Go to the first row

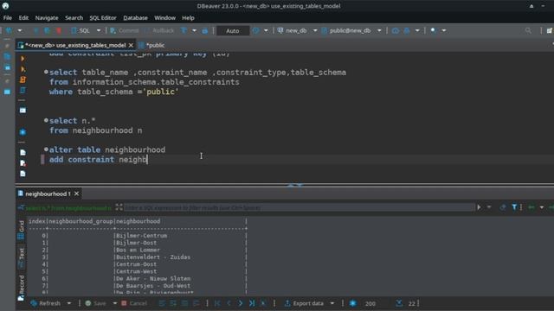point(217,303)
